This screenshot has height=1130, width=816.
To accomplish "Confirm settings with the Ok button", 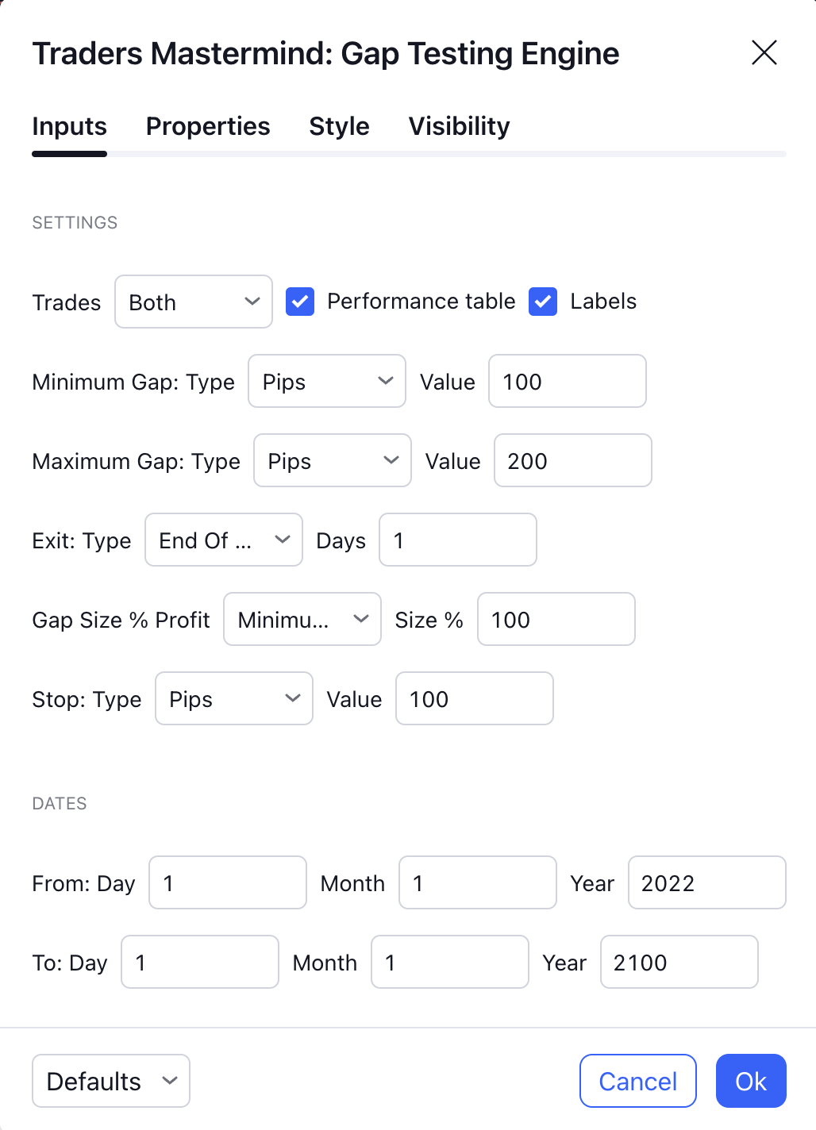I will pyautogui.click(x=750, y=1081).
